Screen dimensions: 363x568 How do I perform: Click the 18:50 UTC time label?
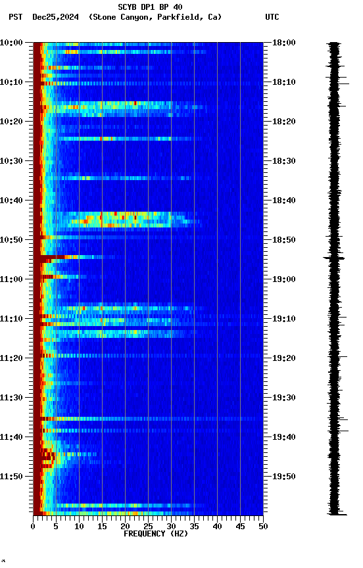pyautogui.click(x=284, y=240)
